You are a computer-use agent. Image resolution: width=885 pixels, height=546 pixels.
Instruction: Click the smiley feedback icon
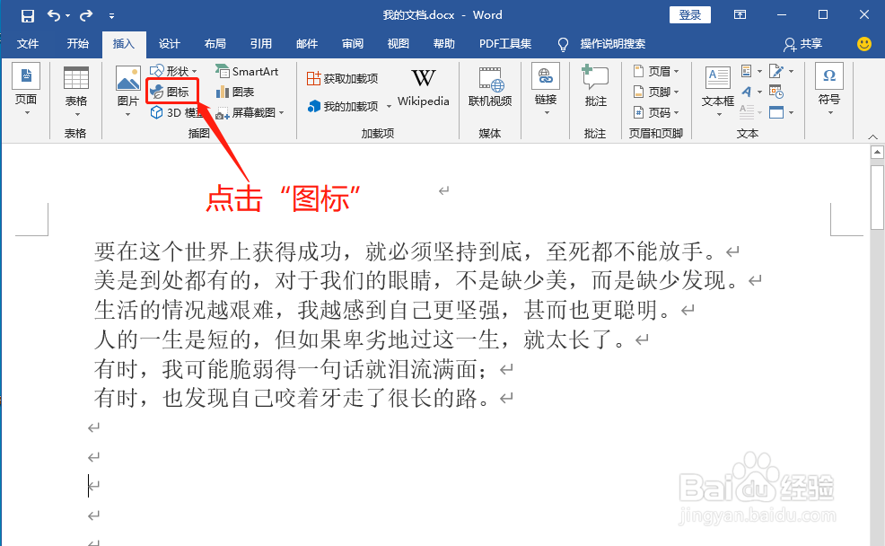pos(864,43)
